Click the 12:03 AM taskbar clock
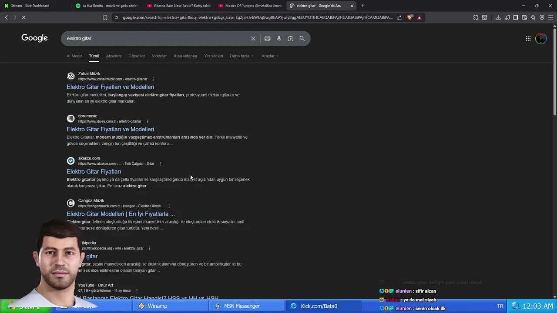557x313 pixels. pos(538,306)
